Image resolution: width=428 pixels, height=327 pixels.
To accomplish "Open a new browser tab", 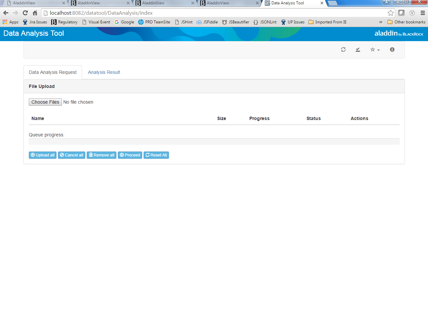I will 332,3.
